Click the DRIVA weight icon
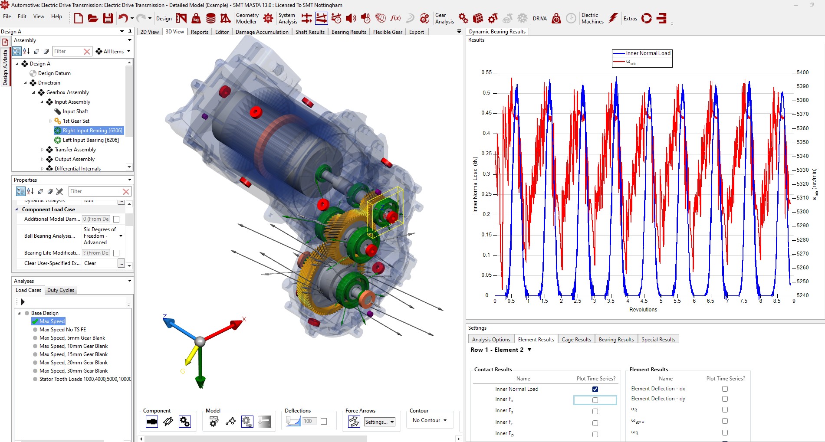The width and height of the screenshot is (825, 442). pyautogui.click(x=556, y=18)
